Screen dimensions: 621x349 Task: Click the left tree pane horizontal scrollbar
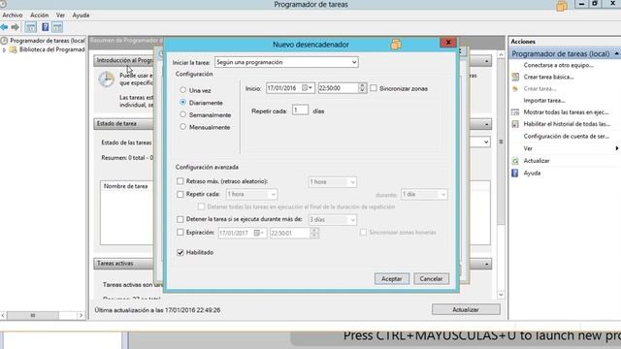point(42,315)
